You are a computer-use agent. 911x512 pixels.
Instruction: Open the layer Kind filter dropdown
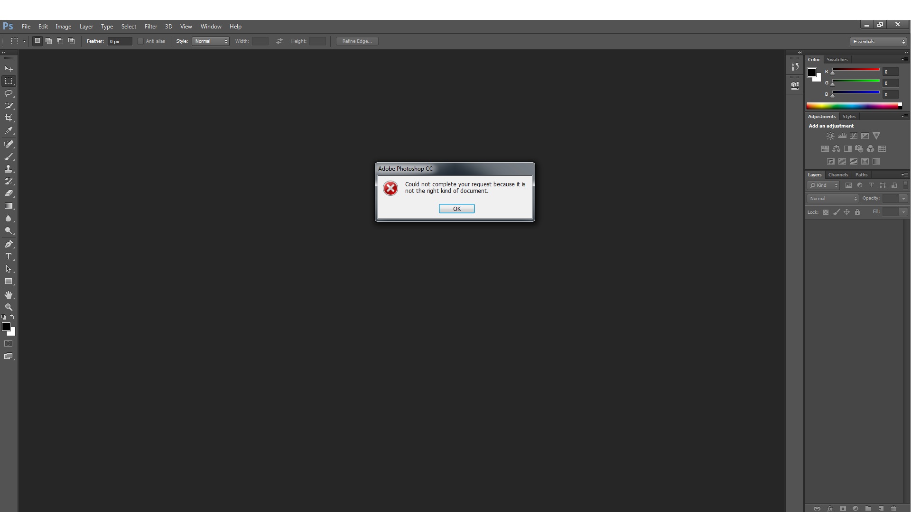click(823, 185)
